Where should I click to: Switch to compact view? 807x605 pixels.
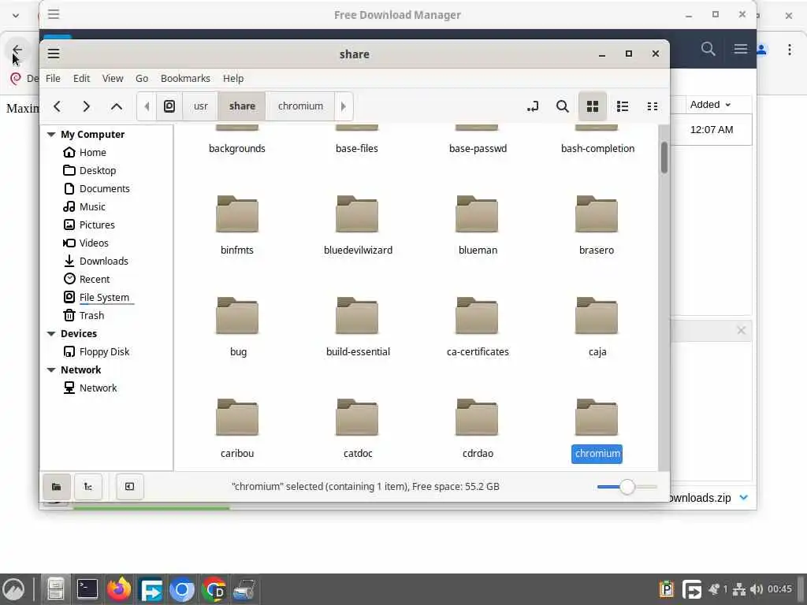pos(652,106)
